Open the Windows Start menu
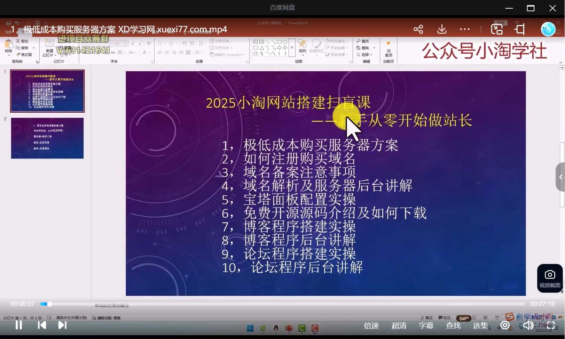Image resolution: width=565 pixels, height=339 pixels. click(x=250, y=328)
